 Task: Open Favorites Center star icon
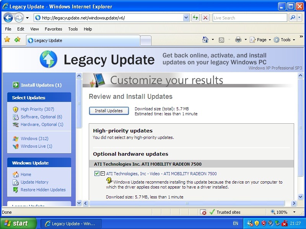(x=7, y=40)
